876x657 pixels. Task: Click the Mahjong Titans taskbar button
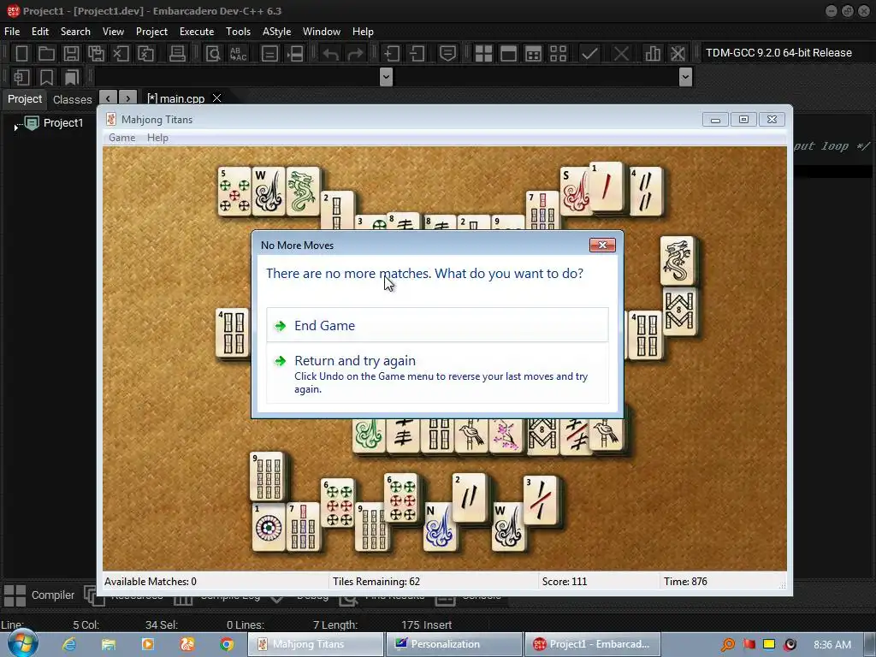316,644
